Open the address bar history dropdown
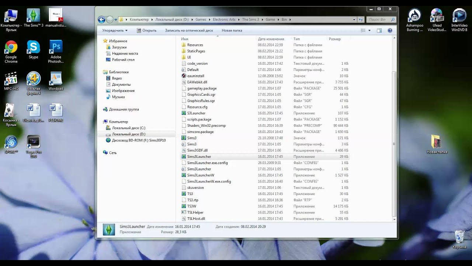 354,20
